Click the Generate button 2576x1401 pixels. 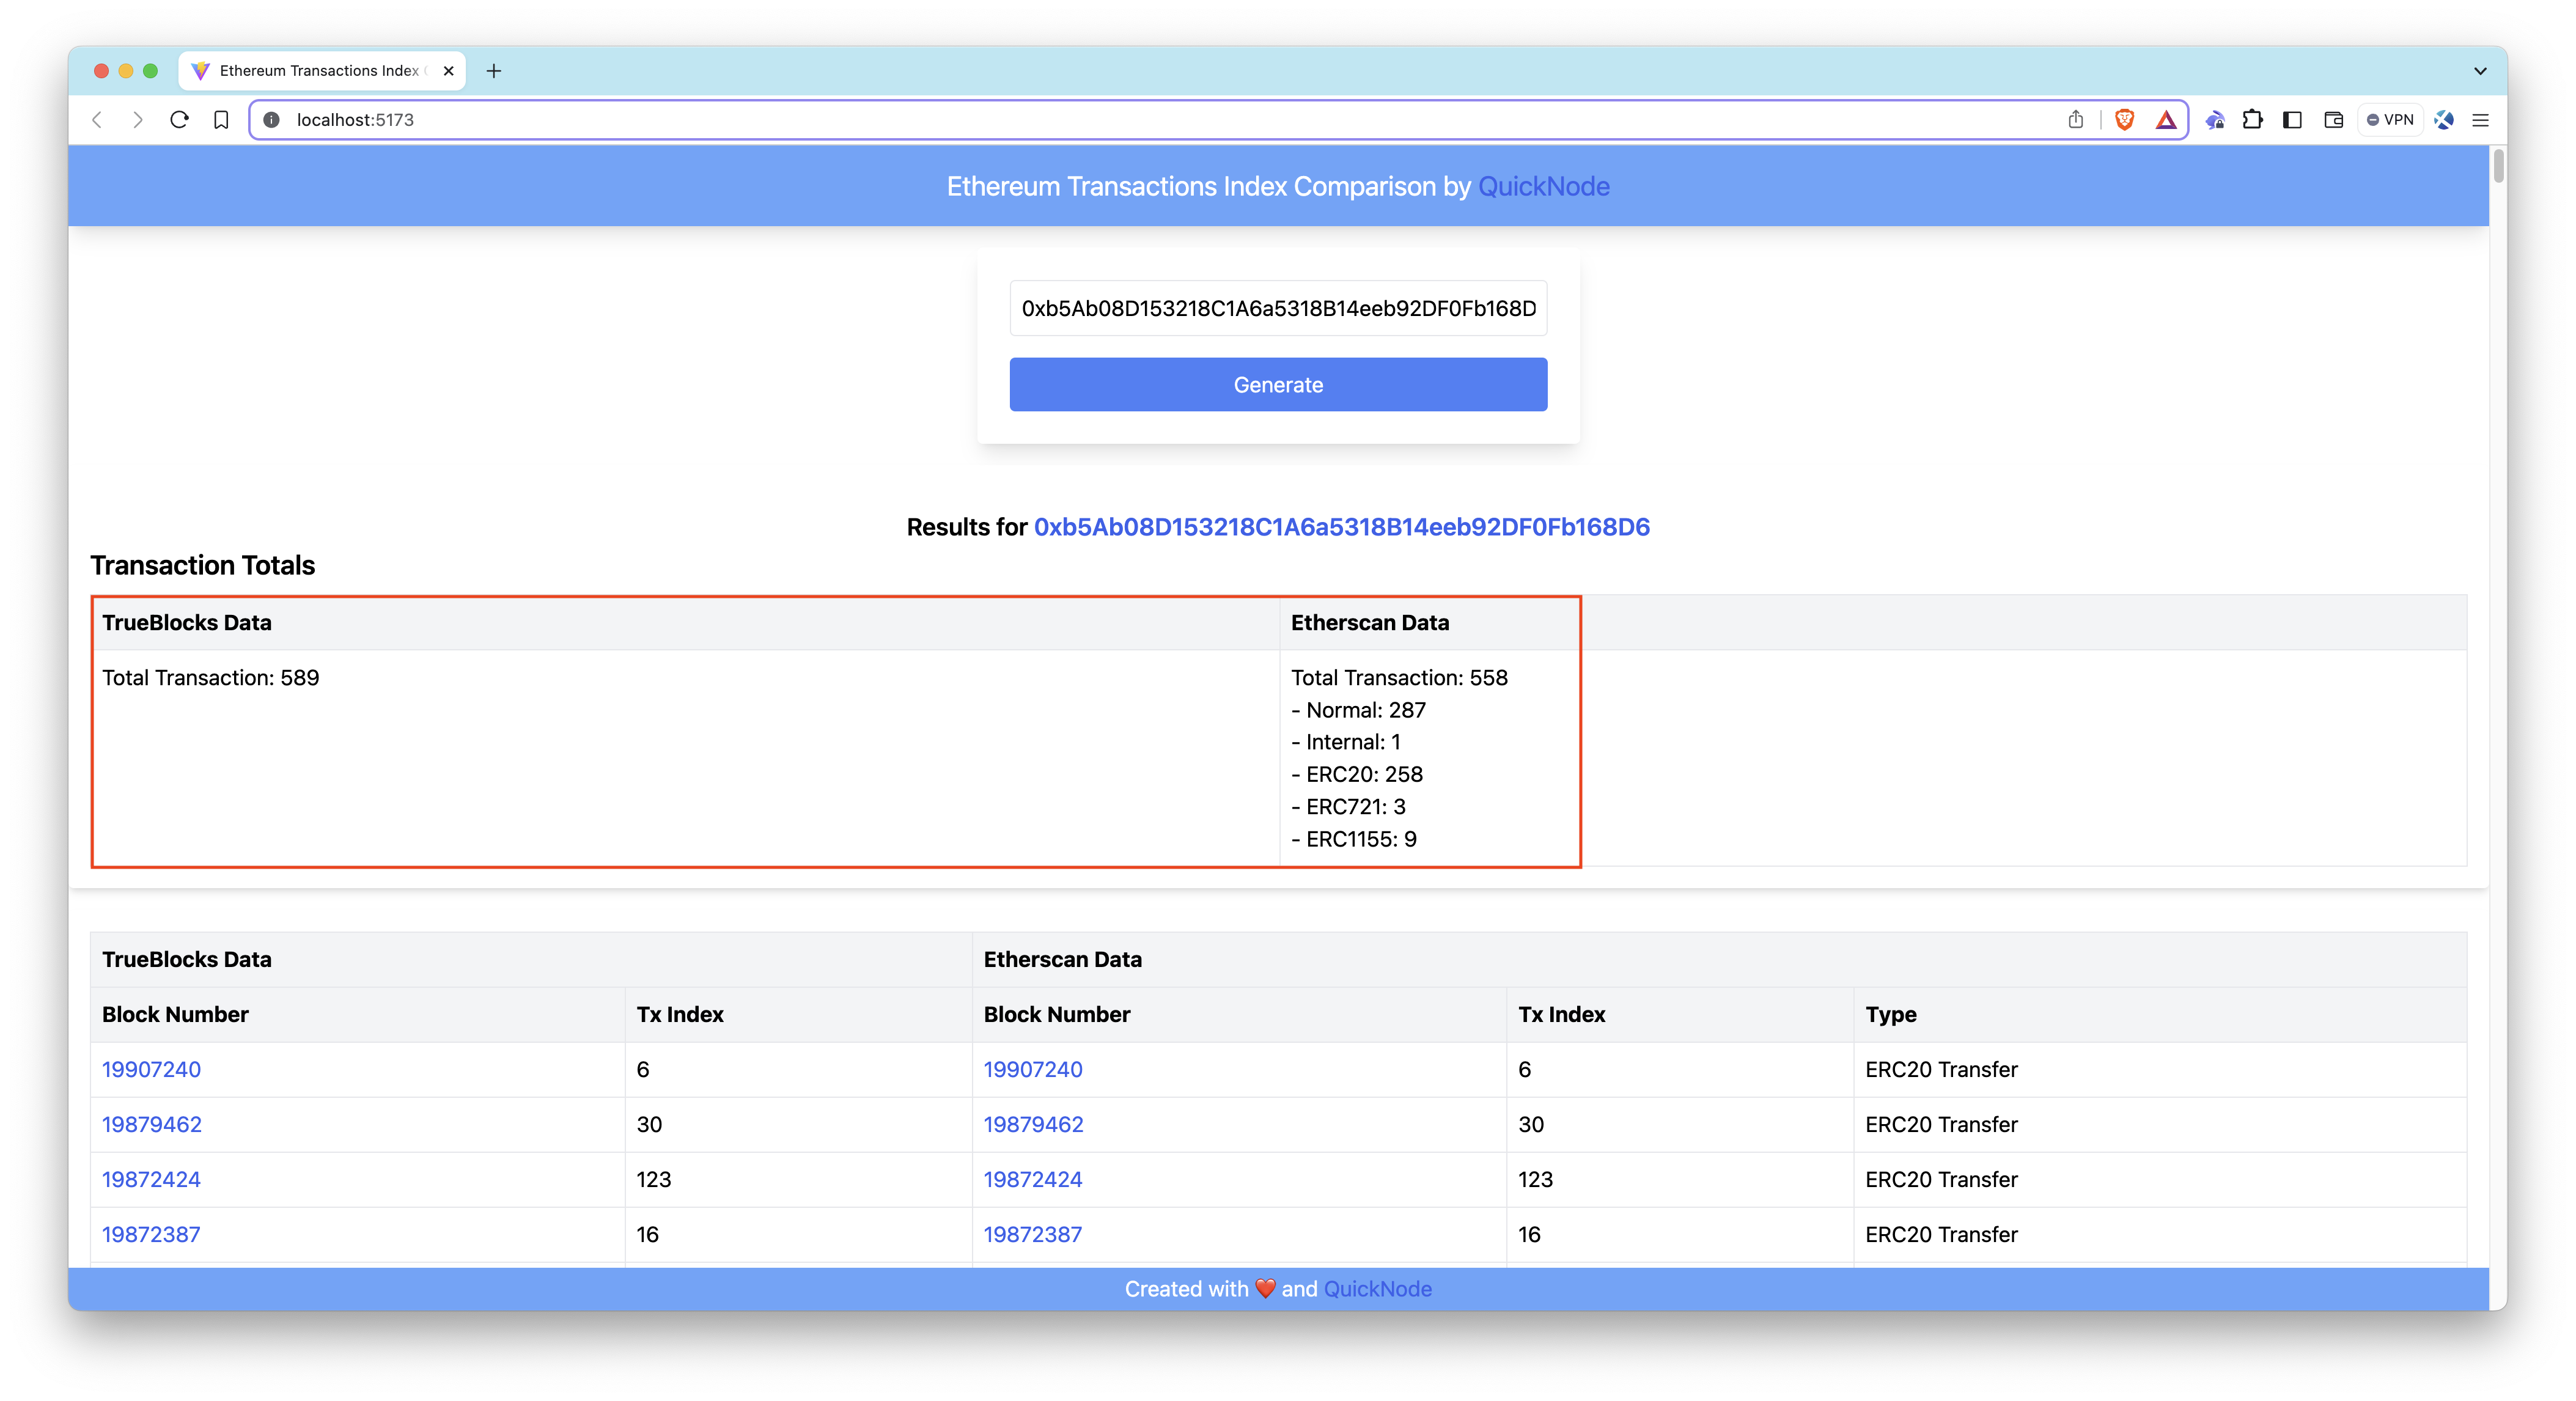(x=1278, y=385)
